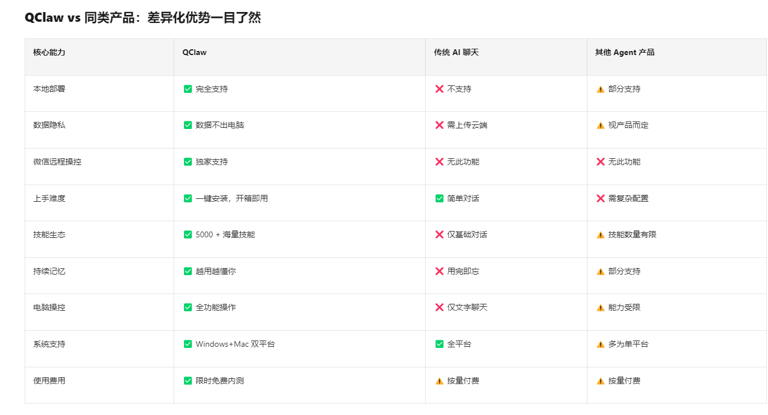Click the 视产品而定 cell text
768x415 pixels.
628,125
